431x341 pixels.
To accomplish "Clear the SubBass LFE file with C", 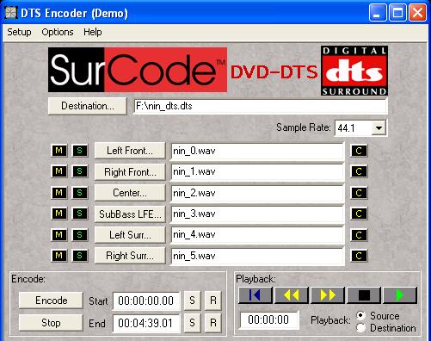I will click(x=359, y=214).
